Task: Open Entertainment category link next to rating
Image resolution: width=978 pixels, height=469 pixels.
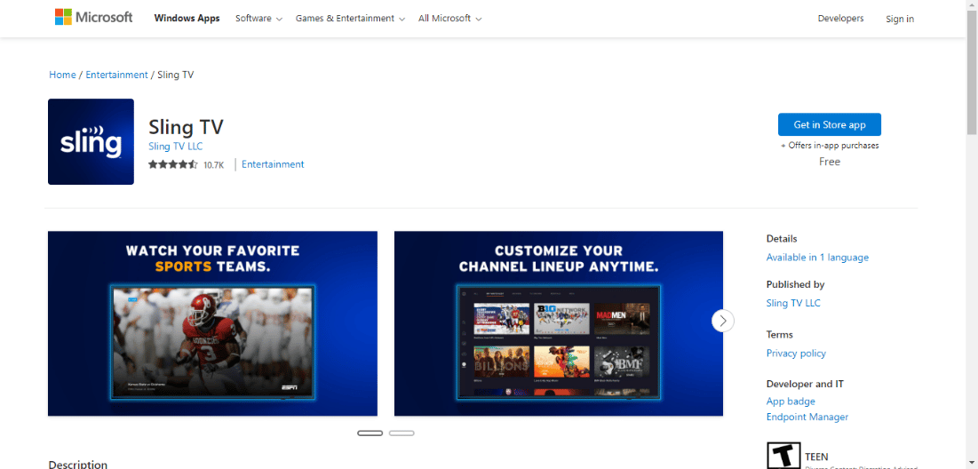Action: [x=273, y=164]
